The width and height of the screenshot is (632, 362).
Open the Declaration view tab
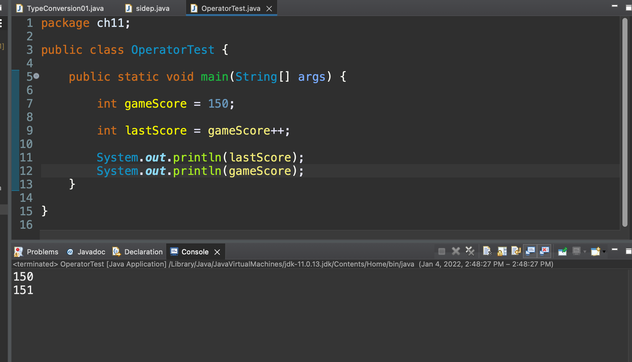(x=143, y=252)
